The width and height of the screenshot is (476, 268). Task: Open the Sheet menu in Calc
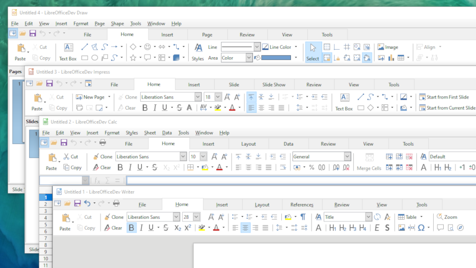(x=150, y=133)
